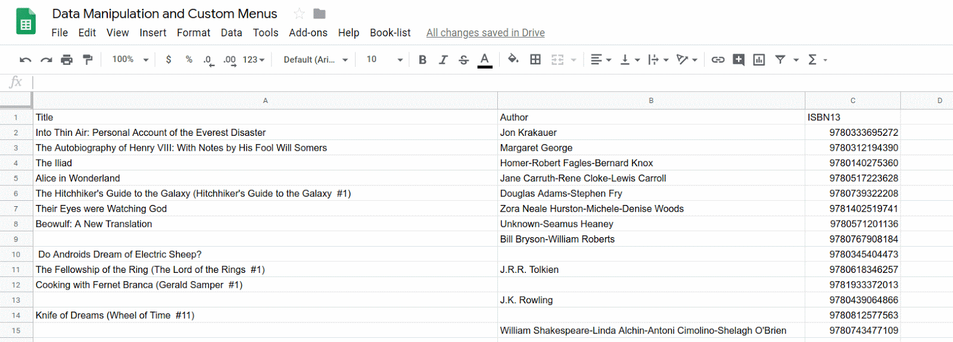953x342 pixels.
Task: Click the Redo arrow icon
Action: (46, 60)
